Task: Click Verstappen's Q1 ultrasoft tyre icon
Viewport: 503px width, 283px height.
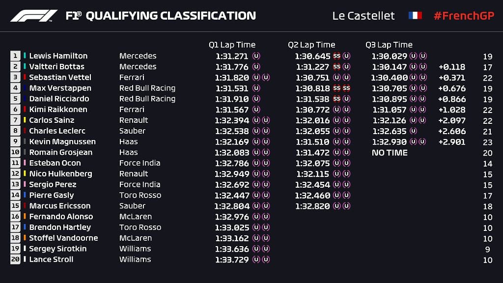Action: pos(256,88)
